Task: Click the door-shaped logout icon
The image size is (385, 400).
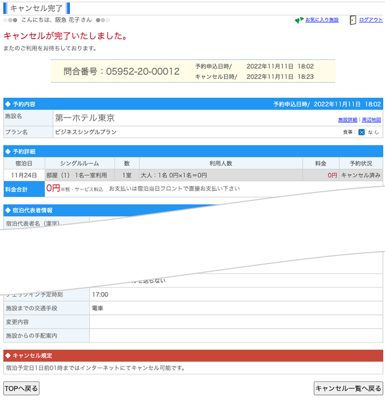Action: 353,20
